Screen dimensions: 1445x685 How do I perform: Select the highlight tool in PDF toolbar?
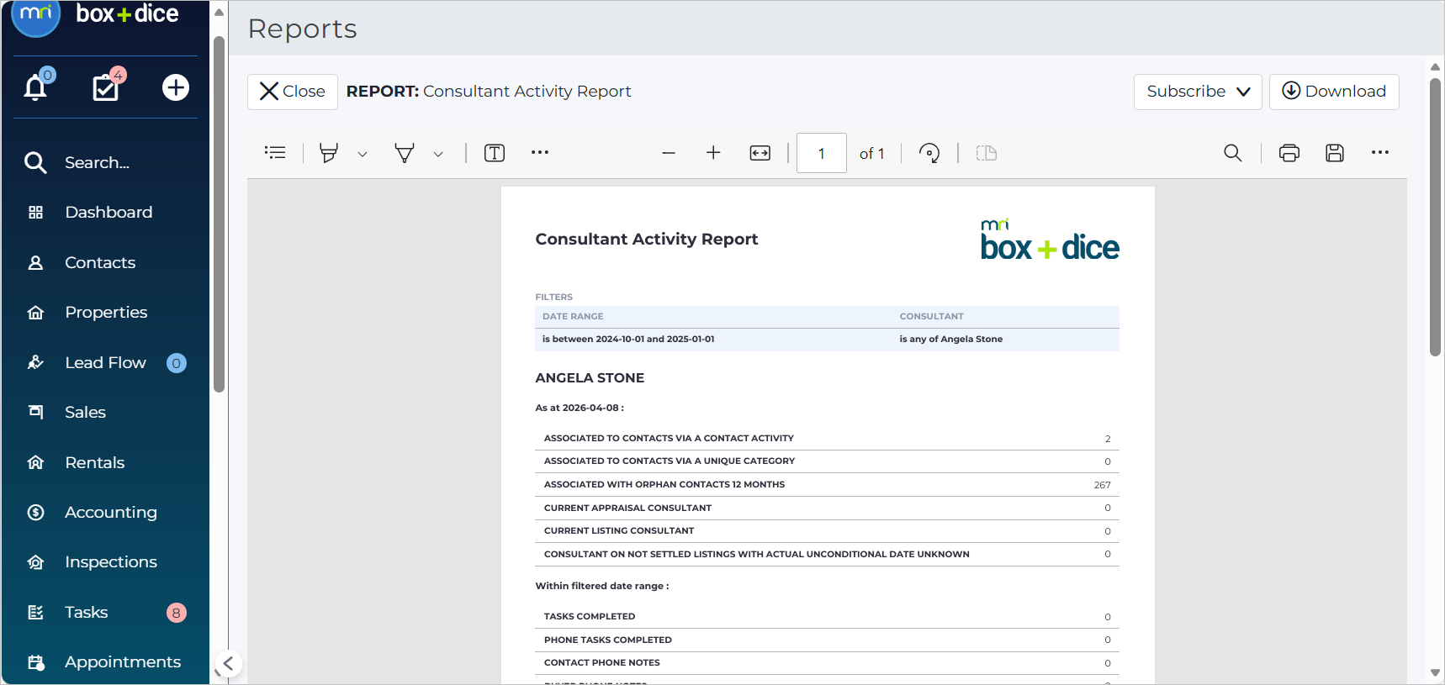[329, 153]
